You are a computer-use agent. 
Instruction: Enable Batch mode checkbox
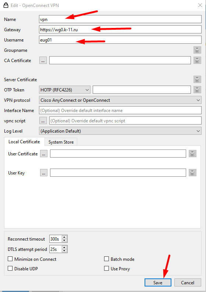click(x=106, y=259)
